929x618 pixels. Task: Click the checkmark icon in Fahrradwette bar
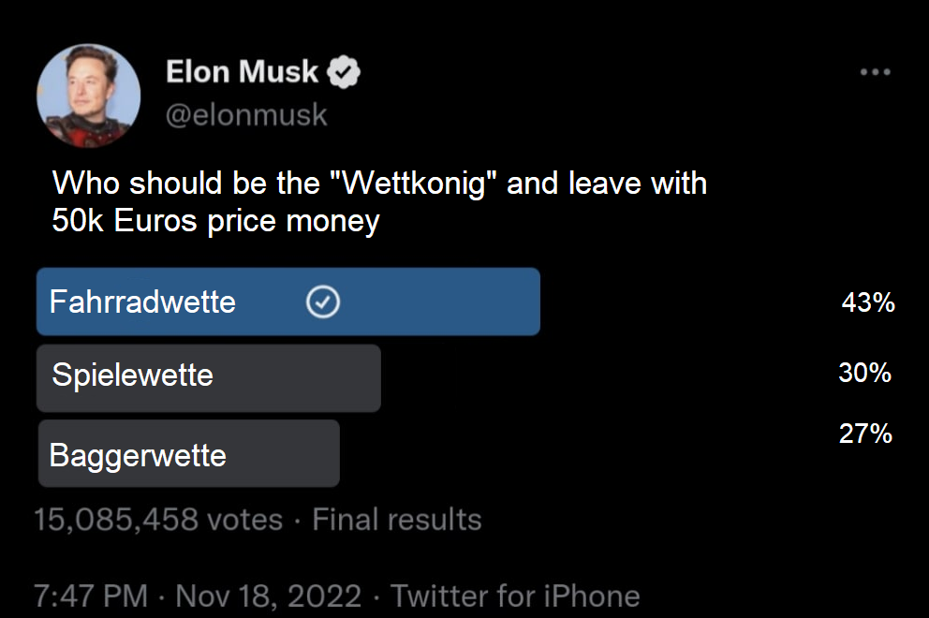tap(323, 302)
